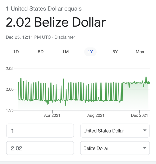Screen dimensions: 156x164
Task: Open the Belize Dollar currency selector
Action: click(x=115, y=148)
